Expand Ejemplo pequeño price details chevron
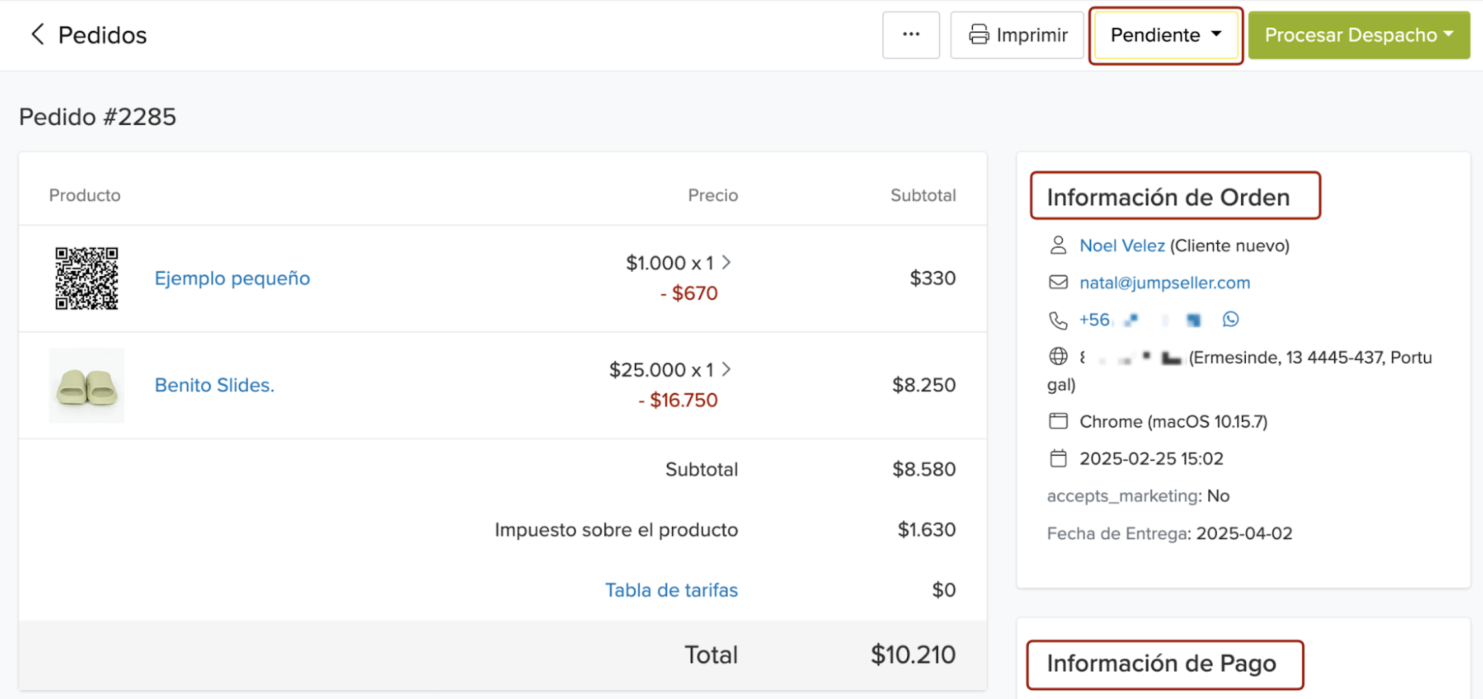This screenshot has height=699, width=1483. pyautogui.click(x=727, y=262)
